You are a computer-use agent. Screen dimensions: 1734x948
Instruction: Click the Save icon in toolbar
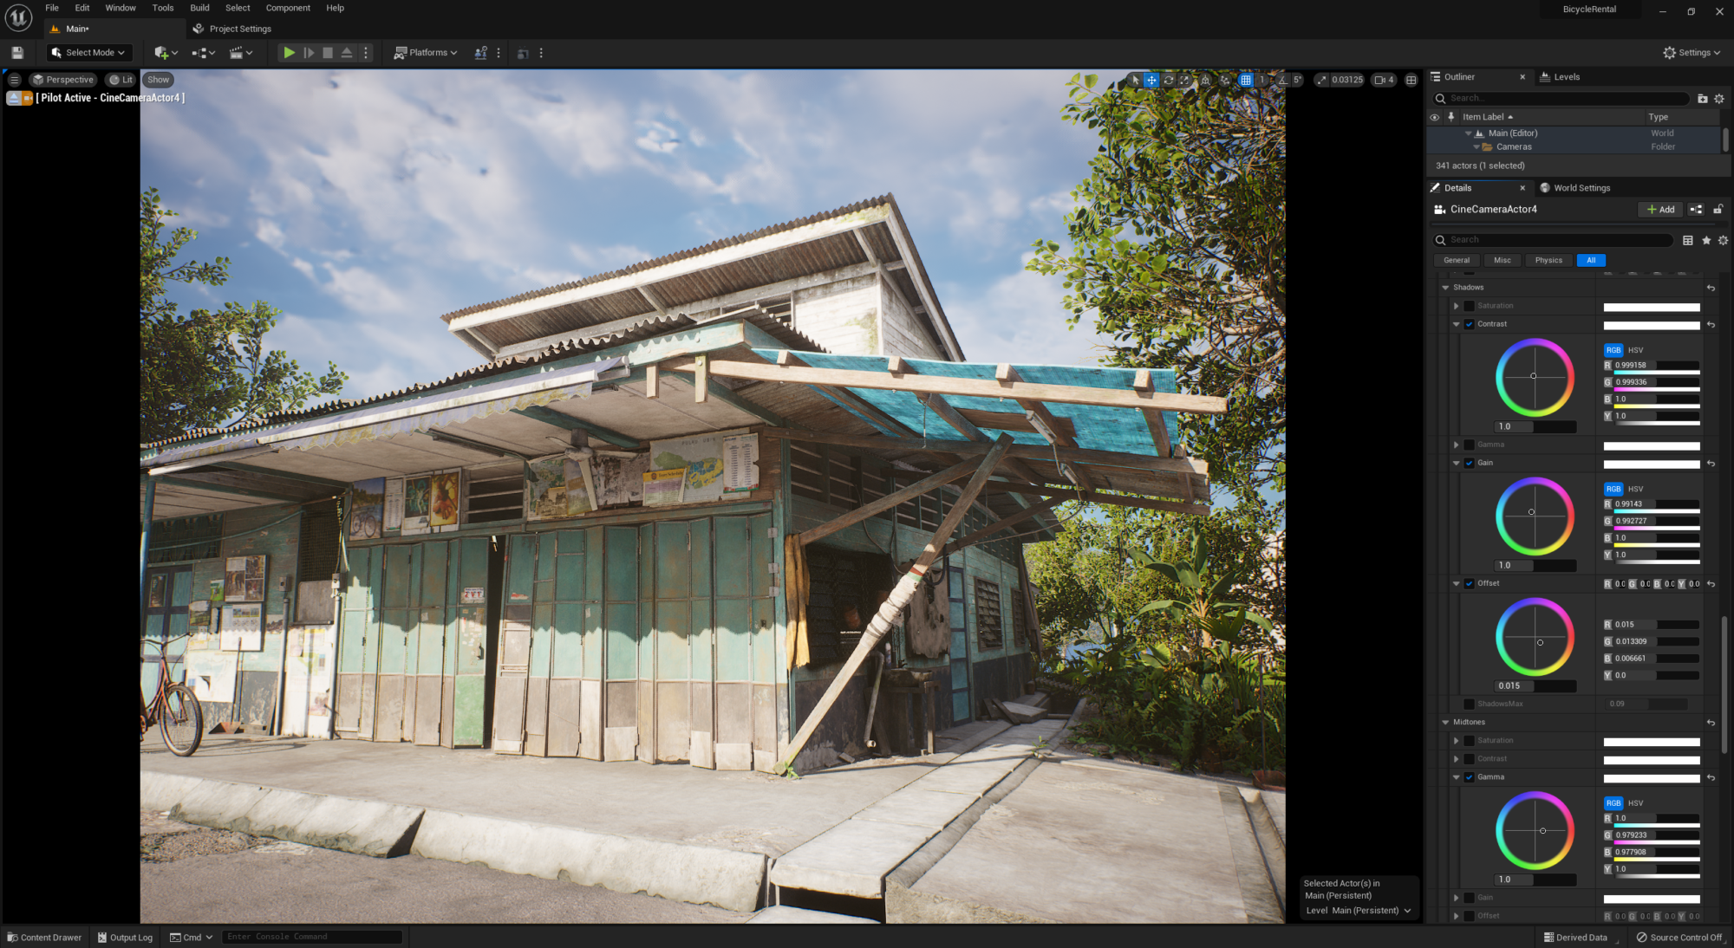click(17, 53)
